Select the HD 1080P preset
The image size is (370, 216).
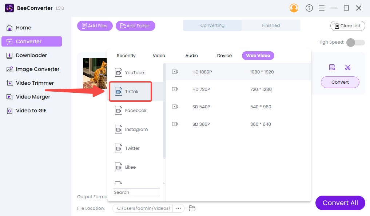(x=238, y=72)
